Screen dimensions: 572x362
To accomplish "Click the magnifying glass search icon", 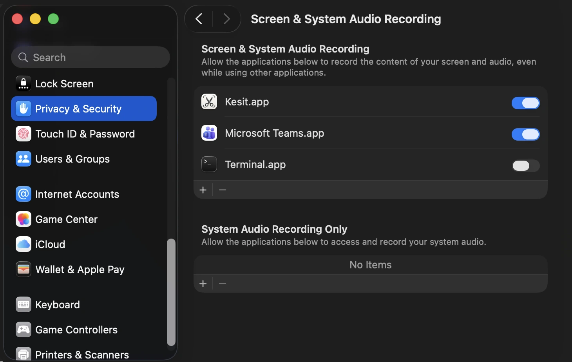I will (x=24, y=57).
